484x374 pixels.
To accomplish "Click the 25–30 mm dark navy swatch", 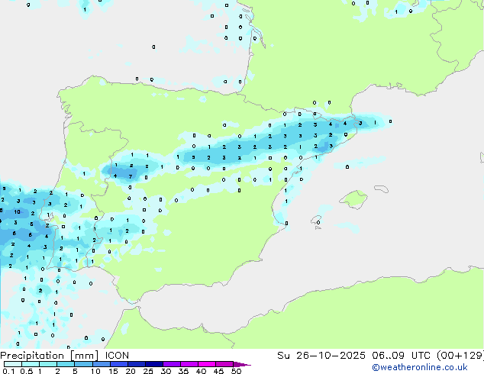I will click(154, 364).
